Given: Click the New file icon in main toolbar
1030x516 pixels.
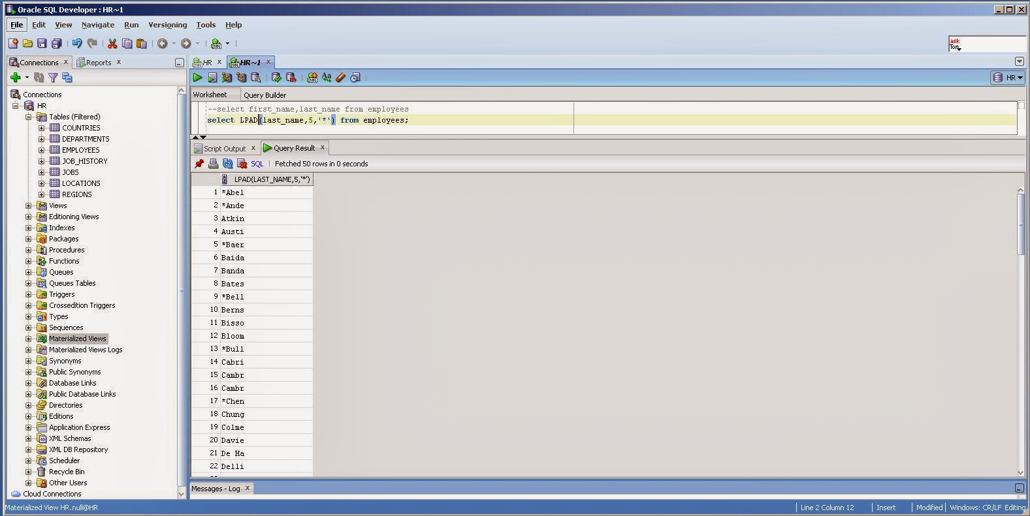Looking at the screenshot, I should pos(13,44).
